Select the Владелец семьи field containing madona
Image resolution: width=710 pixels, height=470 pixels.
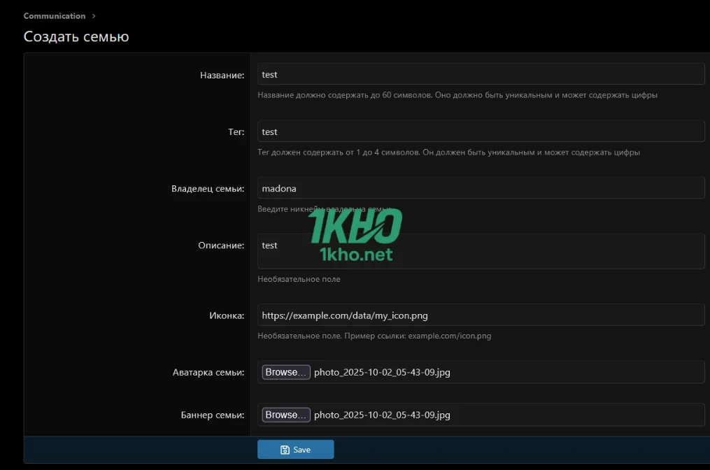[480, 188]
